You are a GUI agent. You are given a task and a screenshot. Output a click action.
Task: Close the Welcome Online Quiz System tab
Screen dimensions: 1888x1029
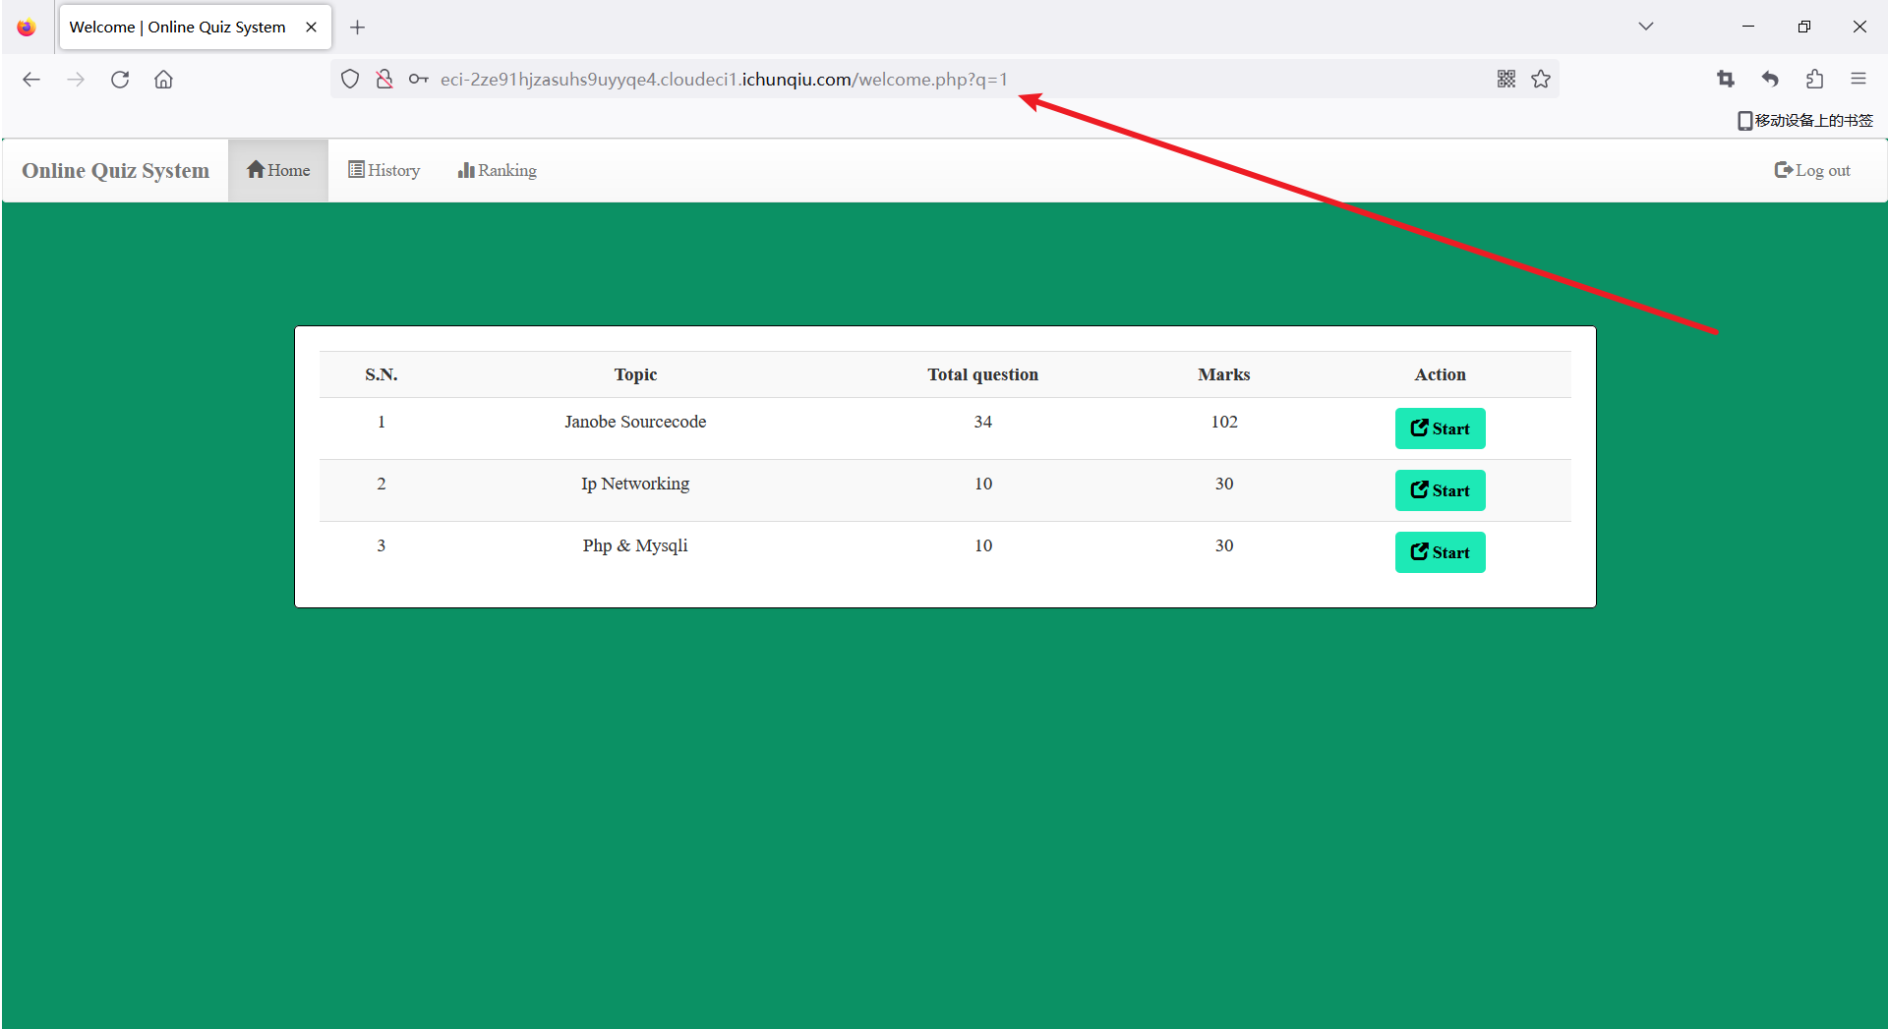click(311, 28)
